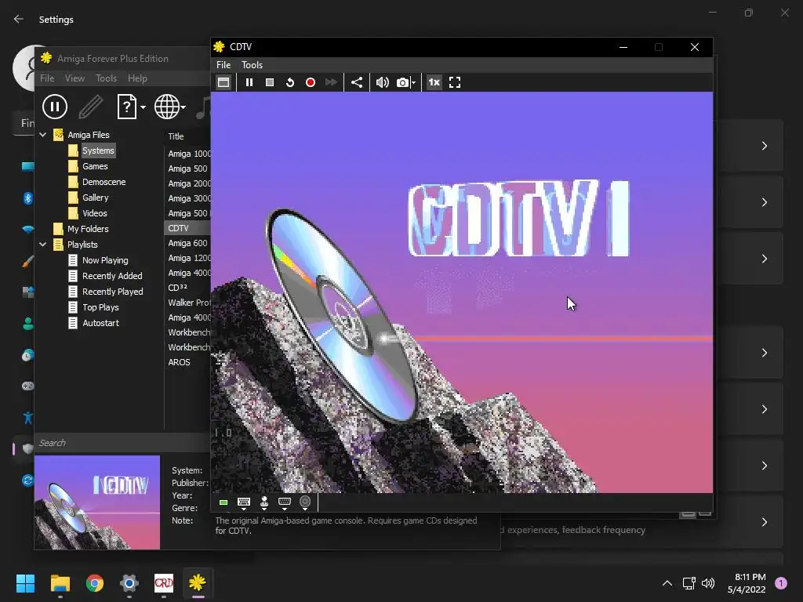
Task: Select My Folders in the tree
Action: pos(88,229)
